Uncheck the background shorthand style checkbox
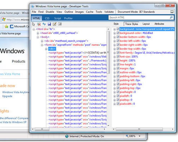The image size is (178, 142). tap(118, 29)
